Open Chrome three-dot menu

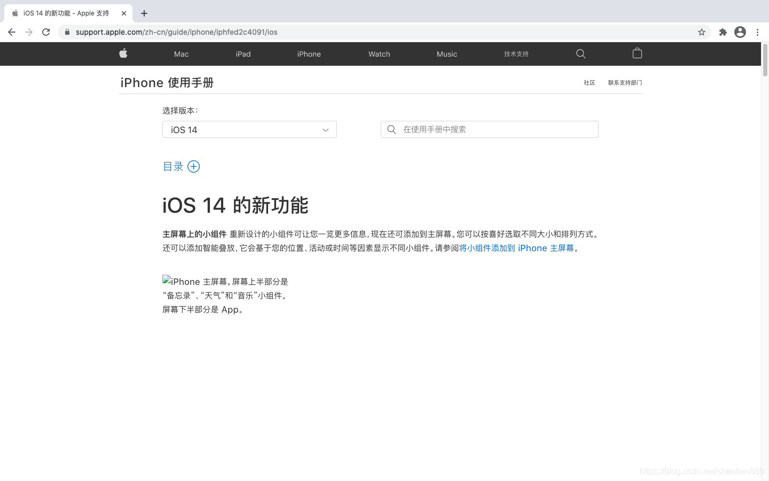(x=757, y=32)
